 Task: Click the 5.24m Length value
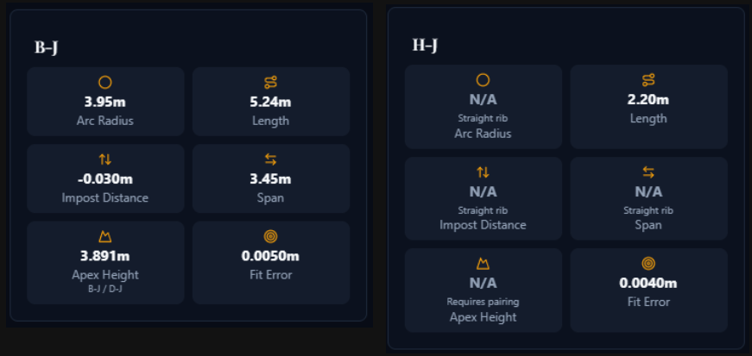(x=270, y=102)
